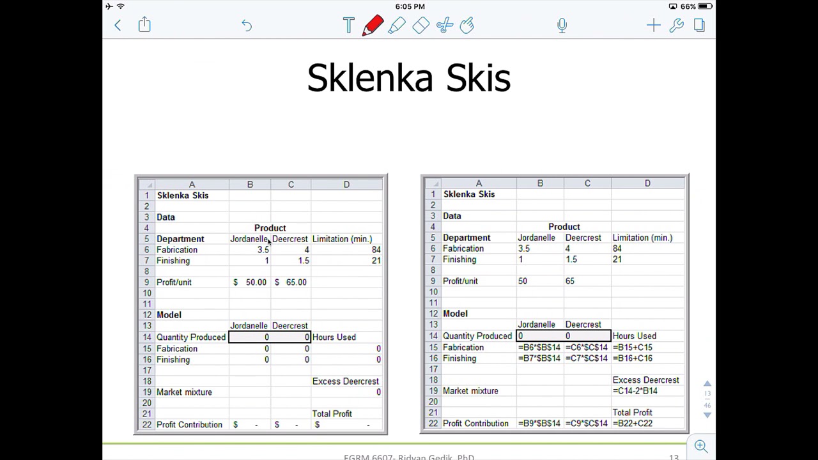Add new item with plus icon
Image resolution: width=818 pixels, height=460 pixels.
click(x=653, y=26)
